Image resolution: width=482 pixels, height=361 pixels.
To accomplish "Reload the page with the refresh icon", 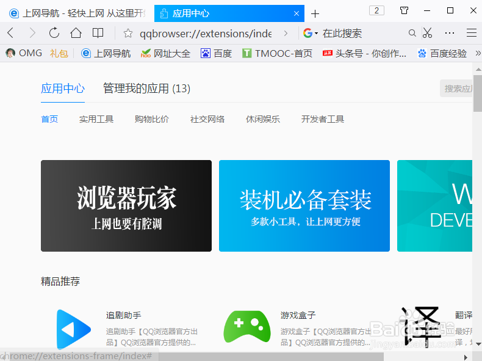I will 54,32.
